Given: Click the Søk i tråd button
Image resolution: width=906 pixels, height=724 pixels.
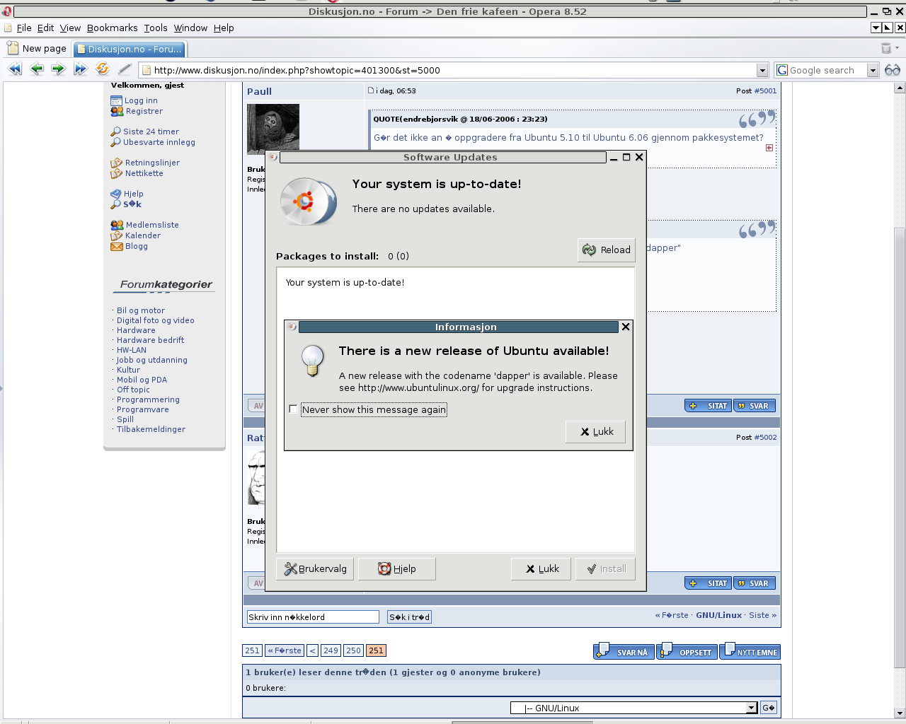Looking at the screenshot, I should tap(409, 617).
